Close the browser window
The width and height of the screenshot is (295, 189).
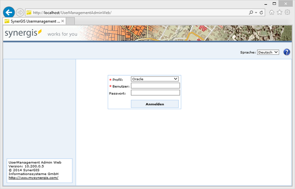[x=285, y=4]
